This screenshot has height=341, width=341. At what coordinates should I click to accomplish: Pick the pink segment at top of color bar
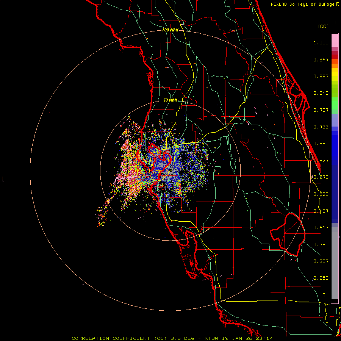(x=335, y=41)
